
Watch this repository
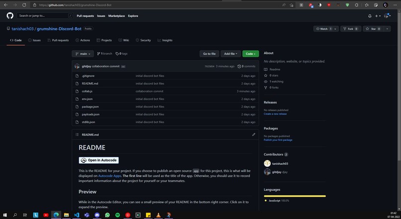(x=323, y=29)
